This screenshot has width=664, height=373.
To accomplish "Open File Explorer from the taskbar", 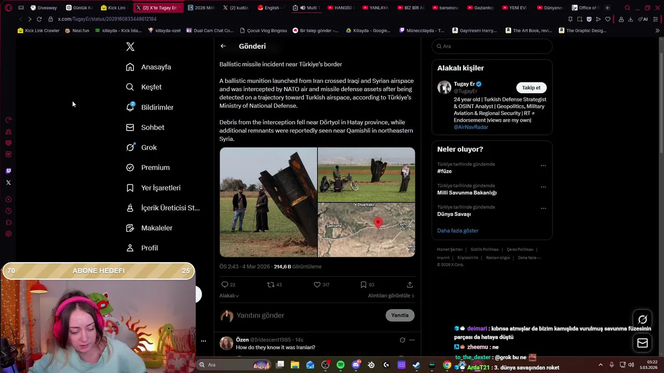I will 295,365.
